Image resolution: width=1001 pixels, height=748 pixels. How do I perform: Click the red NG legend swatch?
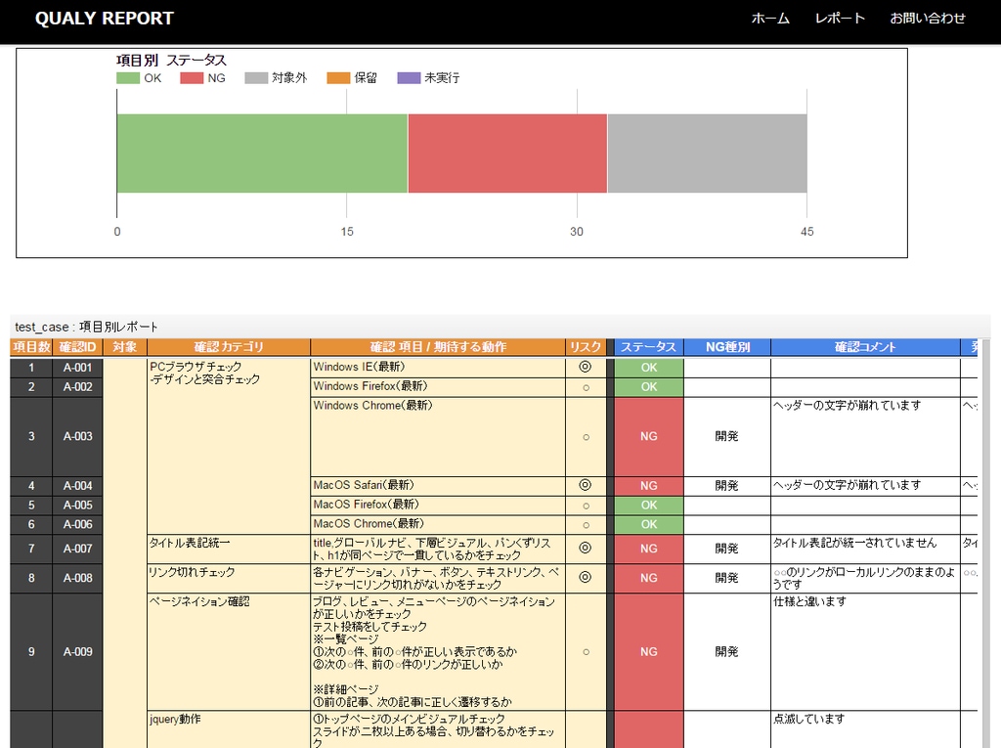click(x=192, y=78)
